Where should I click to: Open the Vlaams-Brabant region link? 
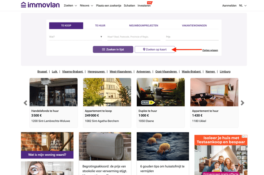pos(73,72)
